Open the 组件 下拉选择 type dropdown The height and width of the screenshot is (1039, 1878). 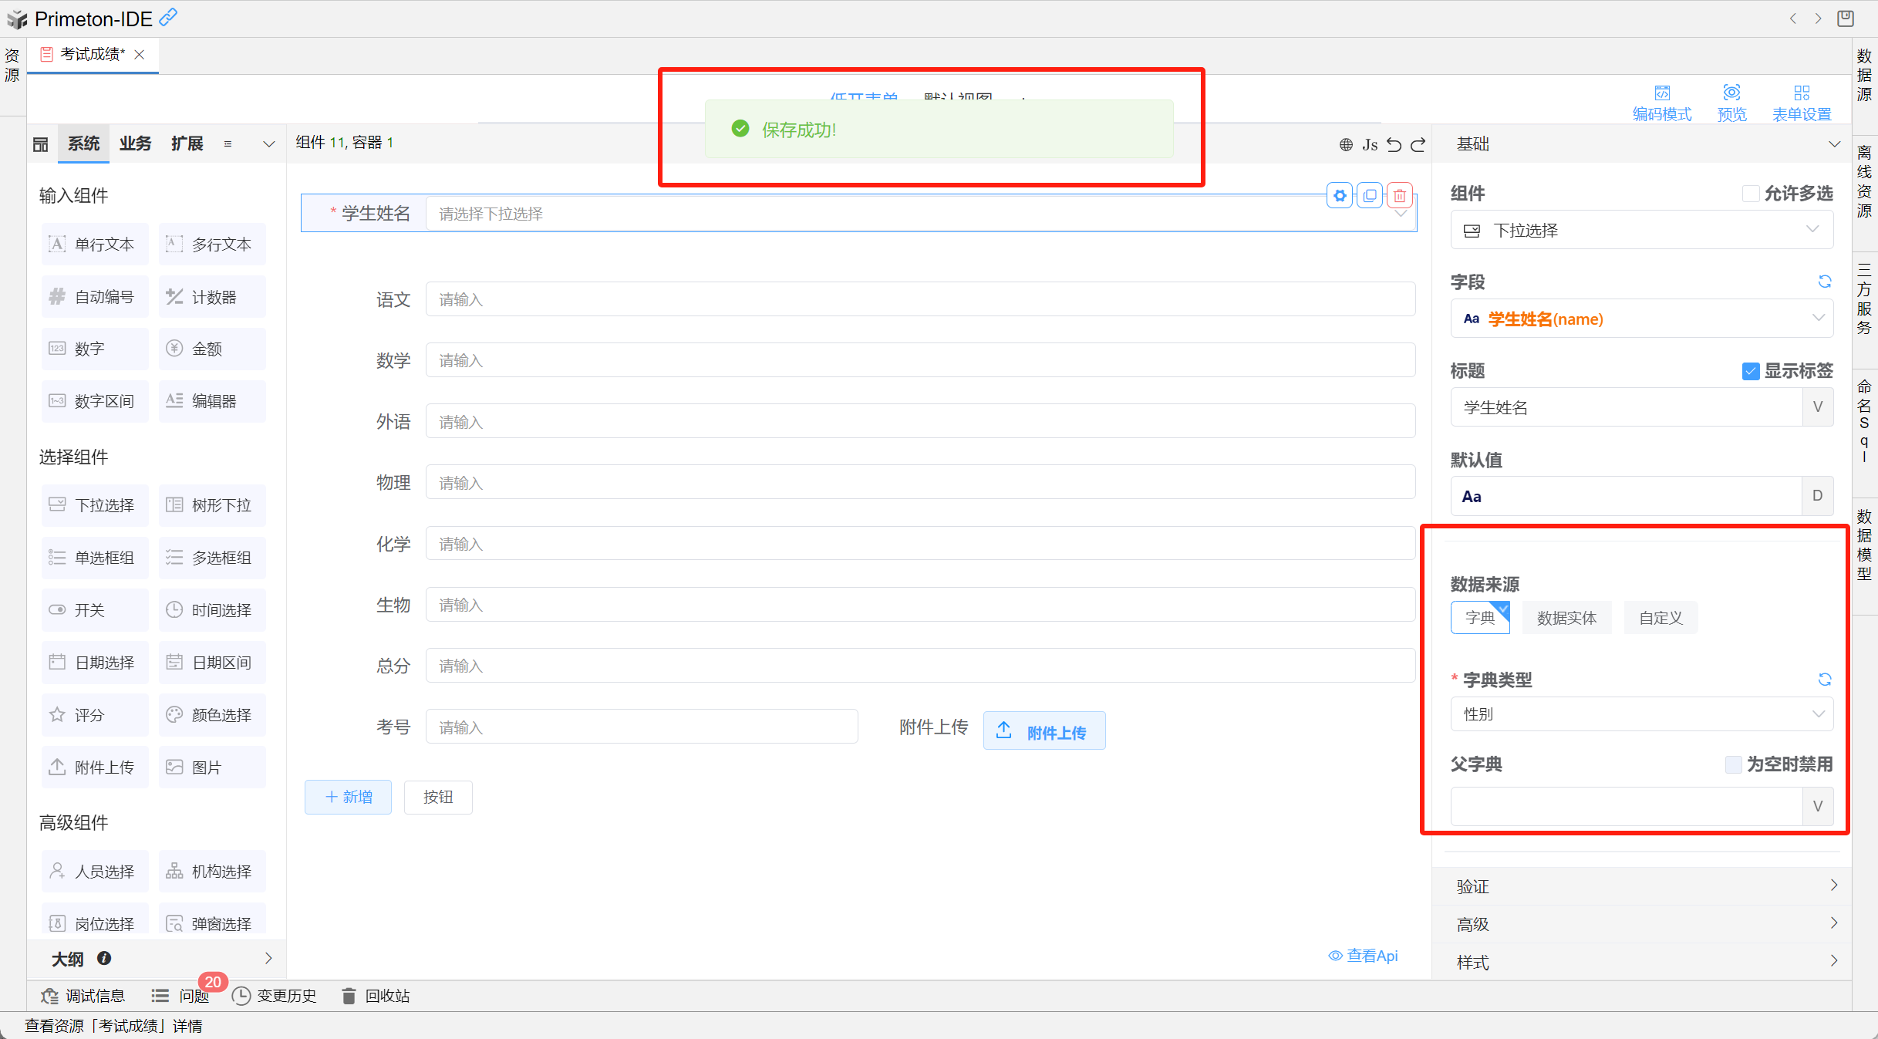(x=1641, y=230)
